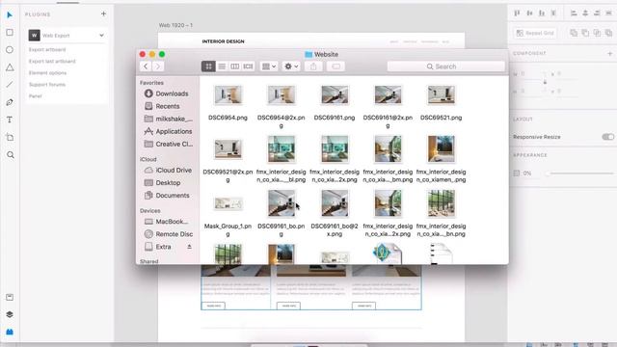Image resolution: width=617 pixels, height=347 pixels.
Task: Select the DSC69521@2x.png file
Action: [x=228, y=161]
